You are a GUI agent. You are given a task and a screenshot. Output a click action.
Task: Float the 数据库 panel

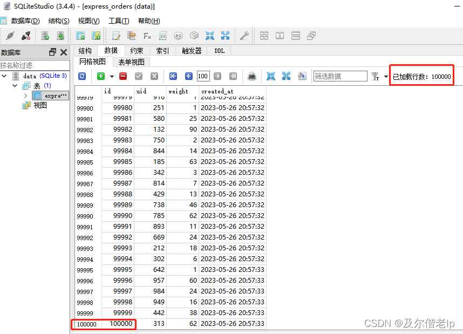[52, 52]
